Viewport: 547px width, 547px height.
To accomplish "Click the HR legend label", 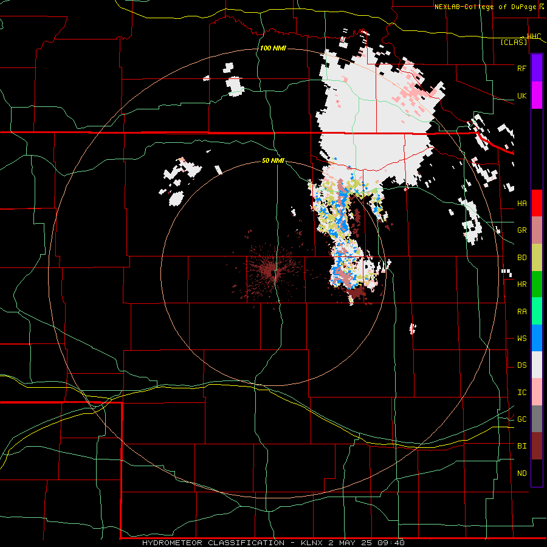I will point(521,284).
